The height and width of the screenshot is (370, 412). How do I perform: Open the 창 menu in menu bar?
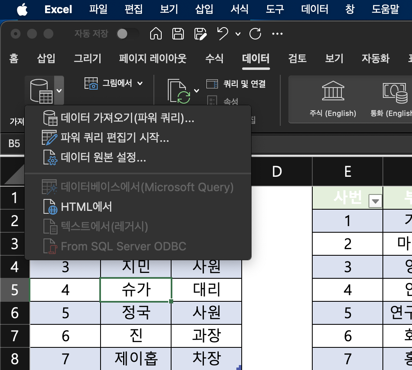pos(350,9)
